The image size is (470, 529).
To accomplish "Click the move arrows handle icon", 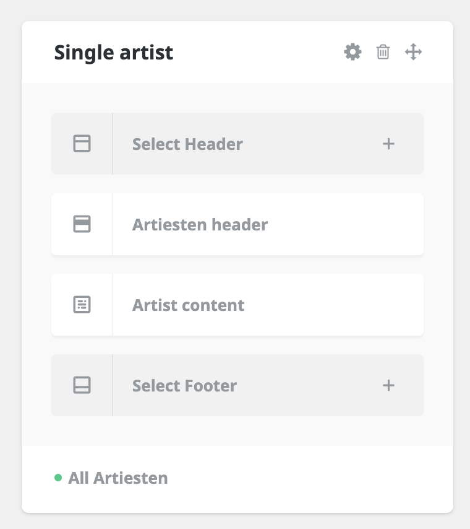I will (413, 52).
